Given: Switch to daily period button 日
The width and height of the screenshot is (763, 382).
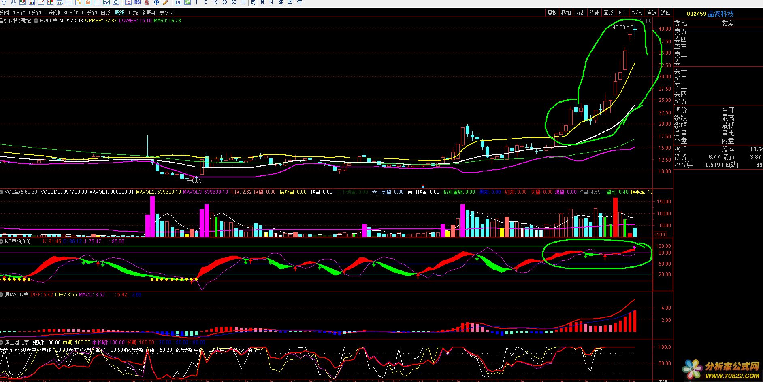Looking at the screenshot, I should pyautogui.click(x=243, y=2).
